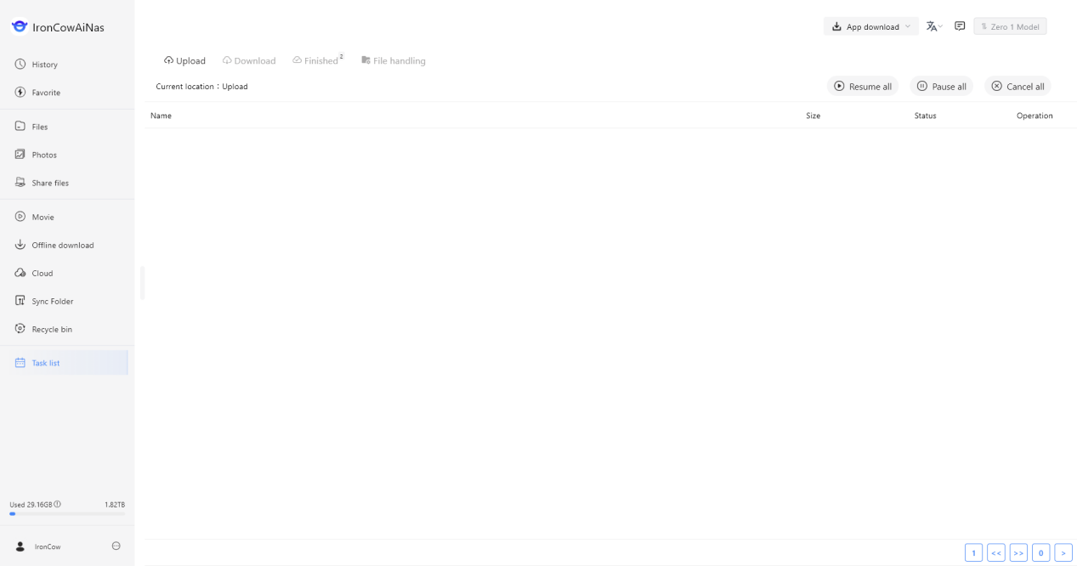Select the Share files section
The height and width of the screenshot is (566, 1077).
click(x=50, y=183)
